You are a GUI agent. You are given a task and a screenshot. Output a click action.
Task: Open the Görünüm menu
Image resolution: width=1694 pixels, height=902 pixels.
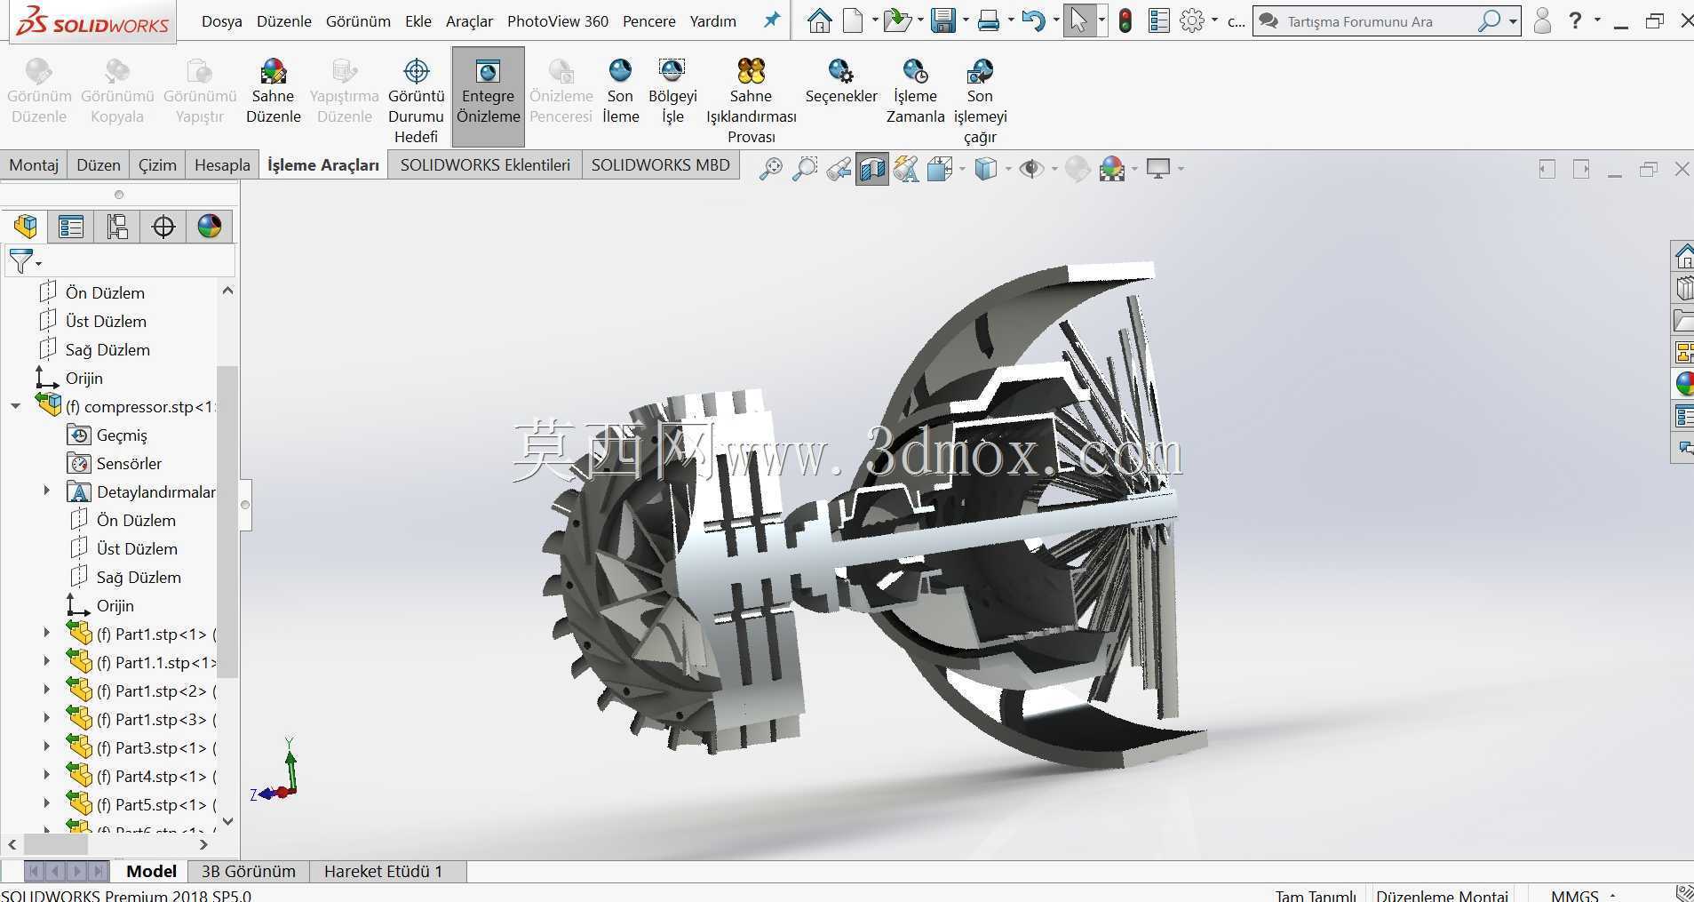click(358, 21)
